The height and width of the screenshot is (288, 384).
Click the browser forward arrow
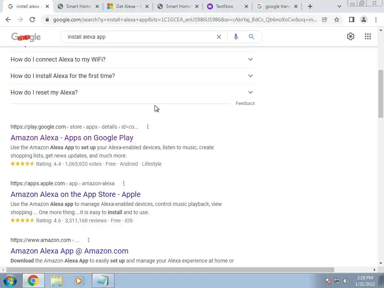click(20, 19)
